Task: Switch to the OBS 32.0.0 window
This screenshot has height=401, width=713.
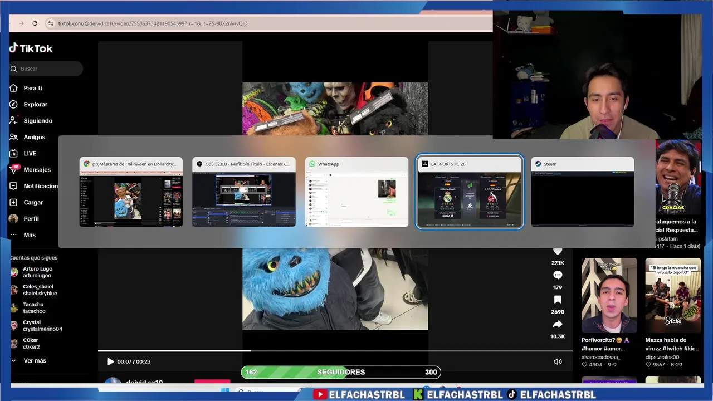Action: [244, 192]
